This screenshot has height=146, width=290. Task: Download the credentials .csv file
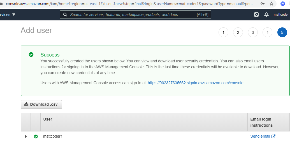(x=41, y=104)
